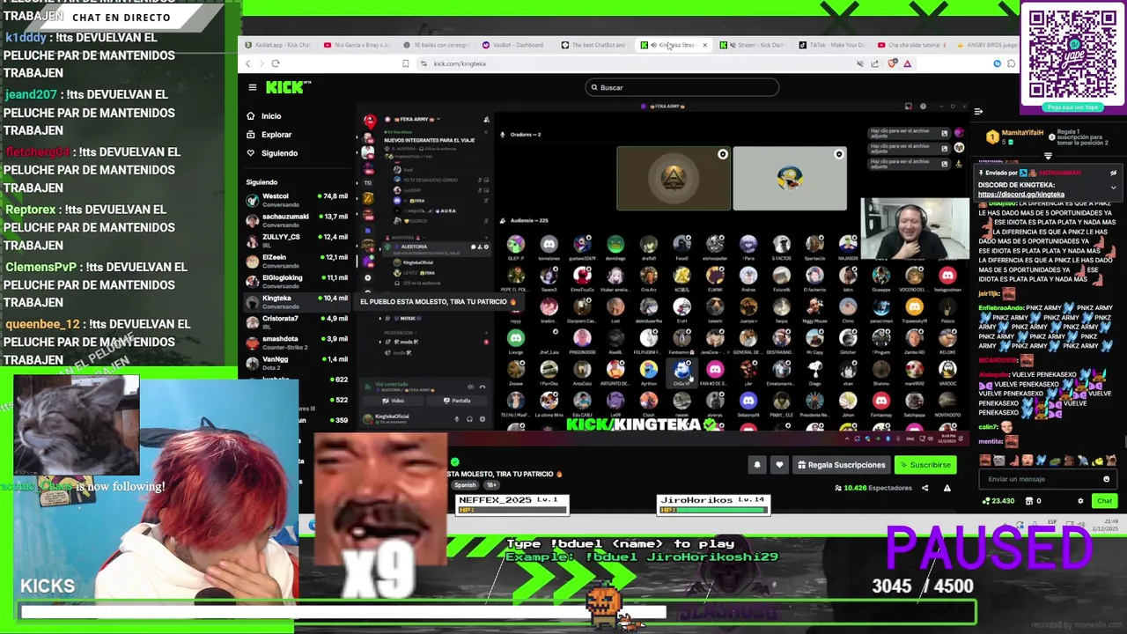The width and height of the screenshot is (1127, 634).
Task: Collapse chat with the arrow icon
Action: pos(978,111)
